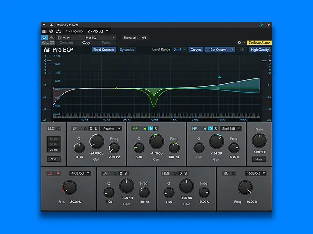
Task: Open the HC 12dB/Oct slope dropdown
Action: click(255, 173)
